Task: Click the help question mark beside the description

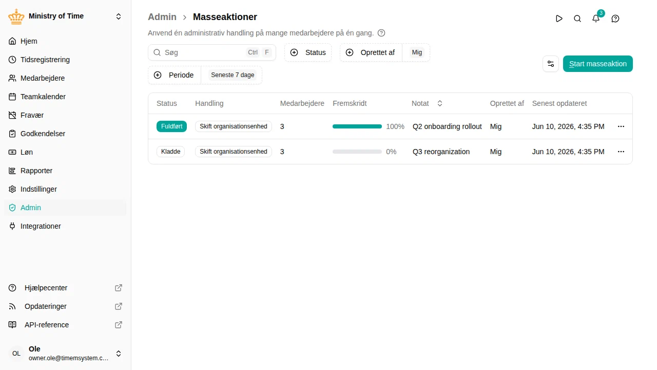Action: 381,33
